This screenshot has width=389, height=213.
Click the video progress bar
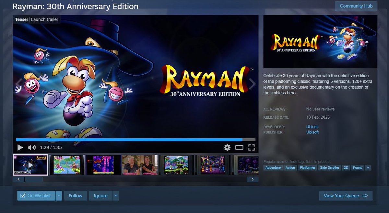[136, 140]
